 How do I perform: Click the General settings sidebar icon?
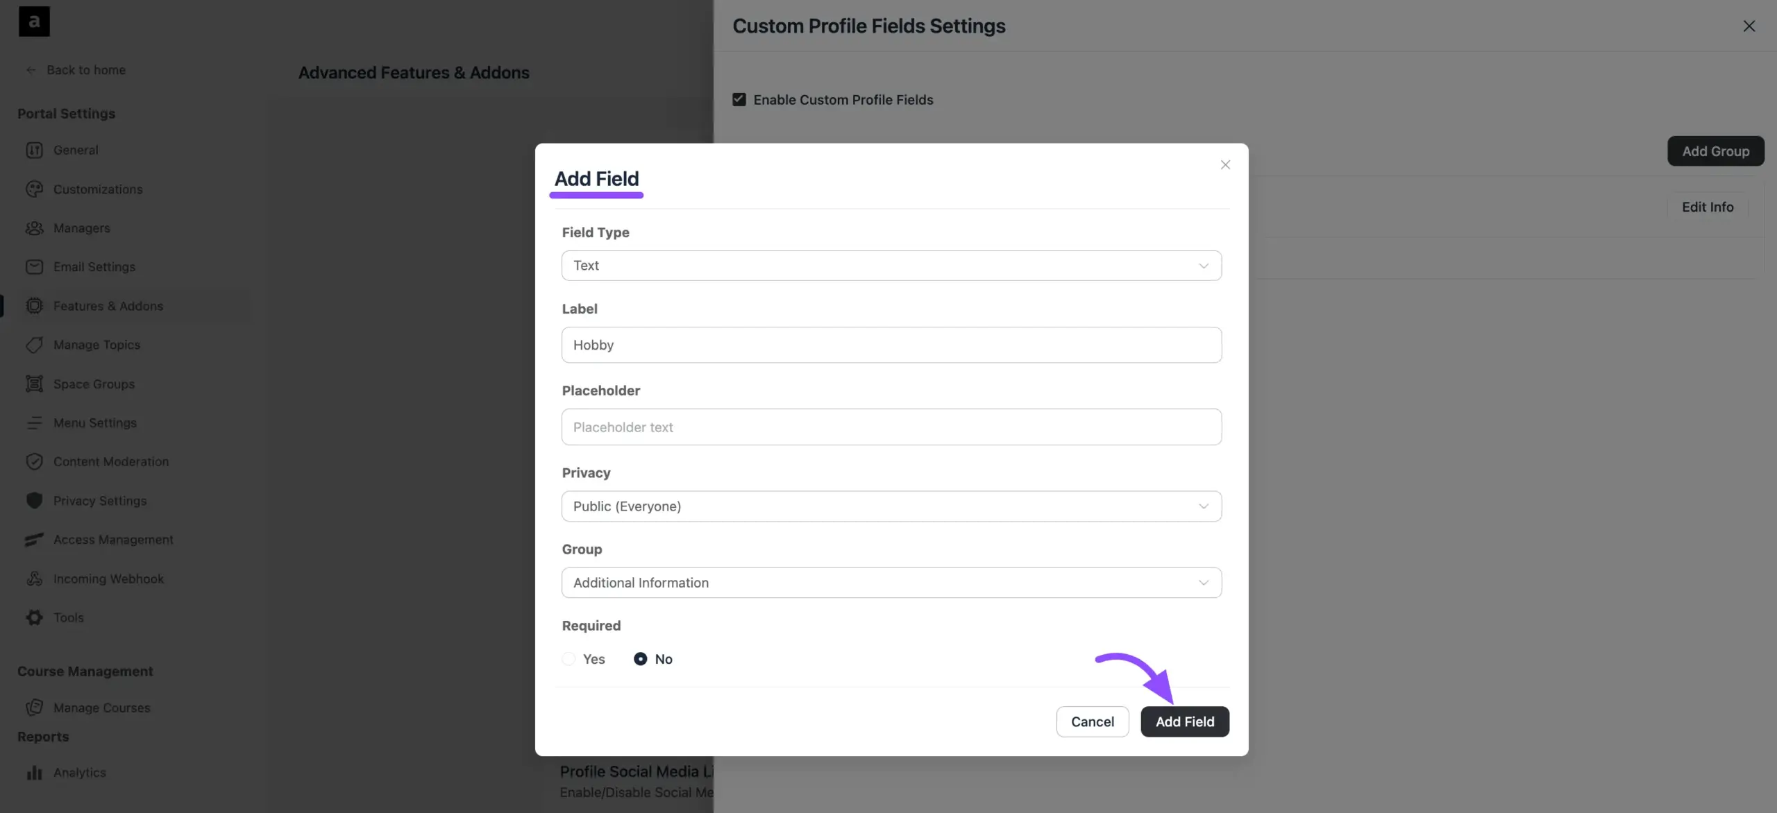pos(34,150)
